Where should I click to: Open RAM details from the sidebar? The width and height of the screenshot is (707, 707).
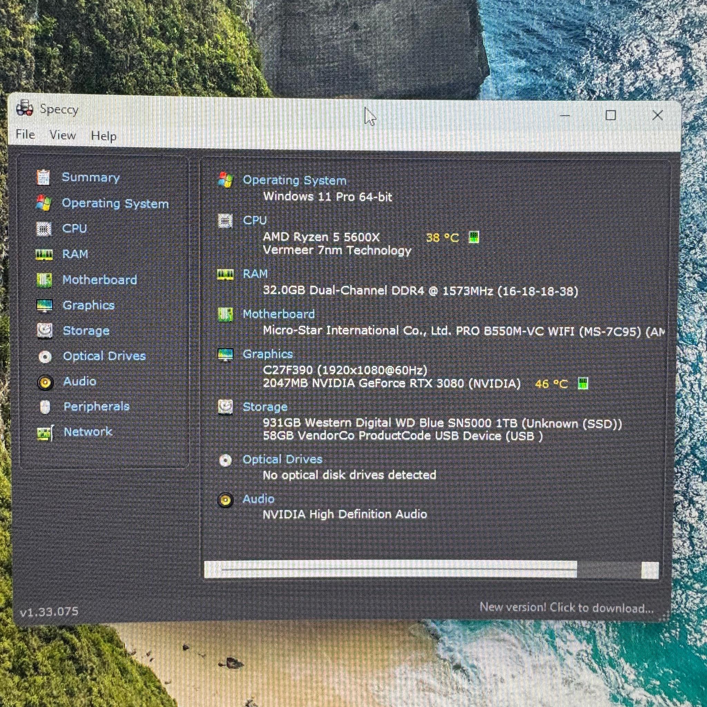click(x=75, y=254)
